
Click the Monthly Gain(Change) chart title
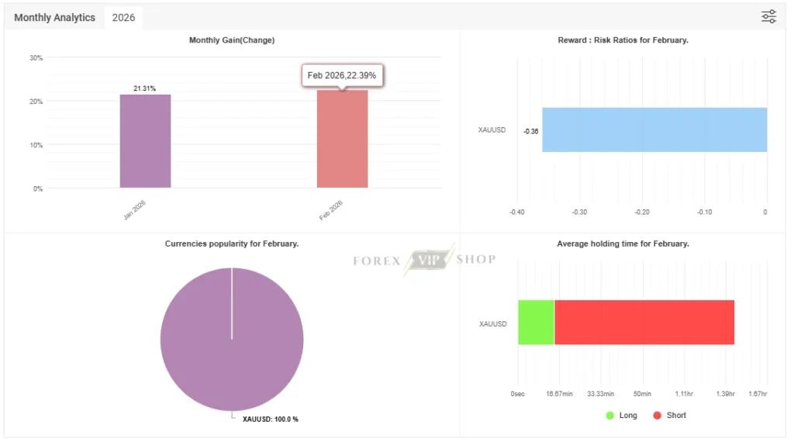point(232,40)
